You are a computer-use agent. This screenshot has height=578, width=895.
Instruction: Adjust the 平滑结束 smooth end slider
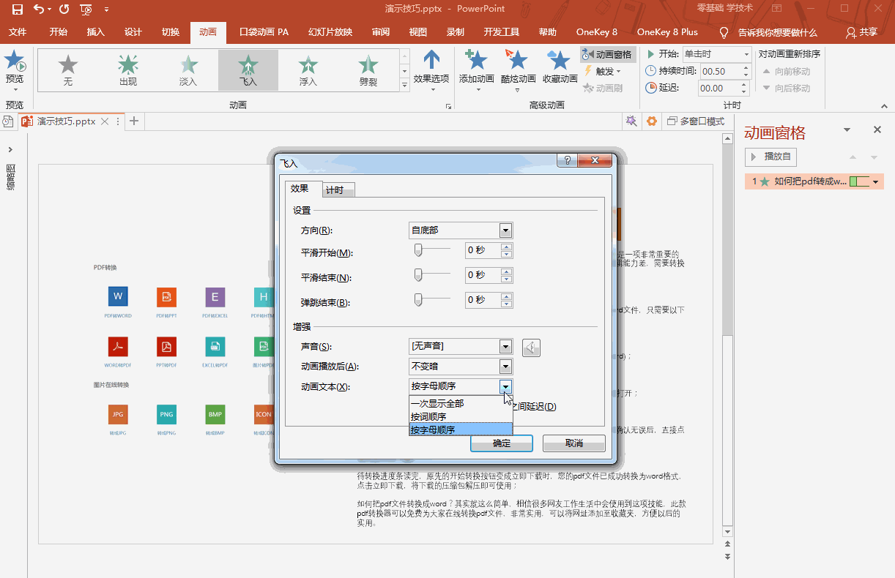coord(418,275)
